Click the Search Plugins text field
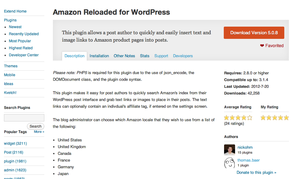Viewport: 295px width, 179px height. pyautogui.click(x=24, y=118)
